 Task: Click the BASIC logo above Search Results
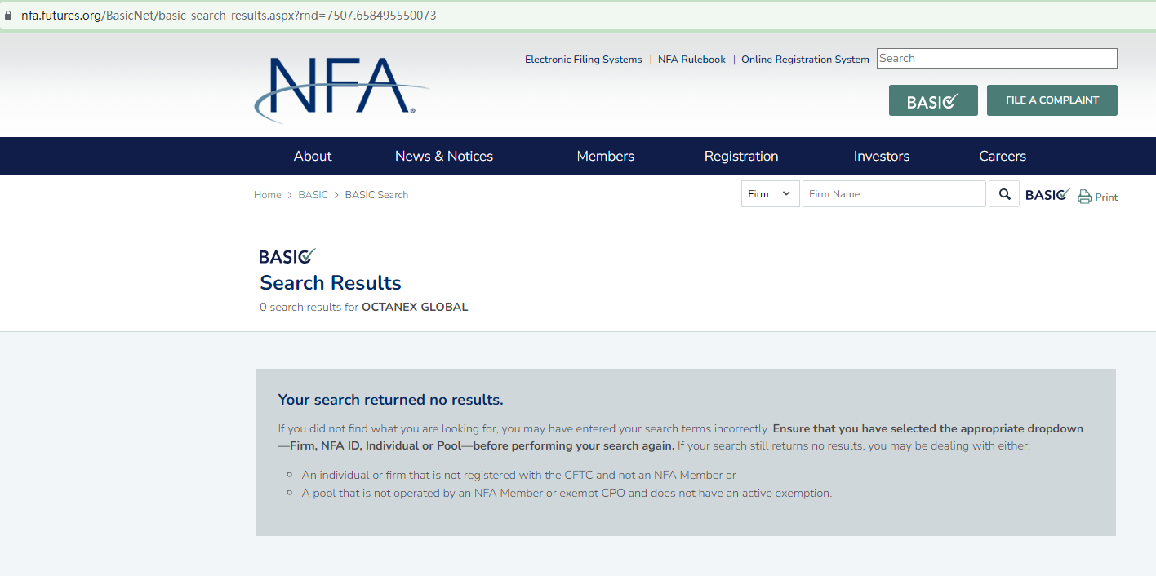click(287, 256)
